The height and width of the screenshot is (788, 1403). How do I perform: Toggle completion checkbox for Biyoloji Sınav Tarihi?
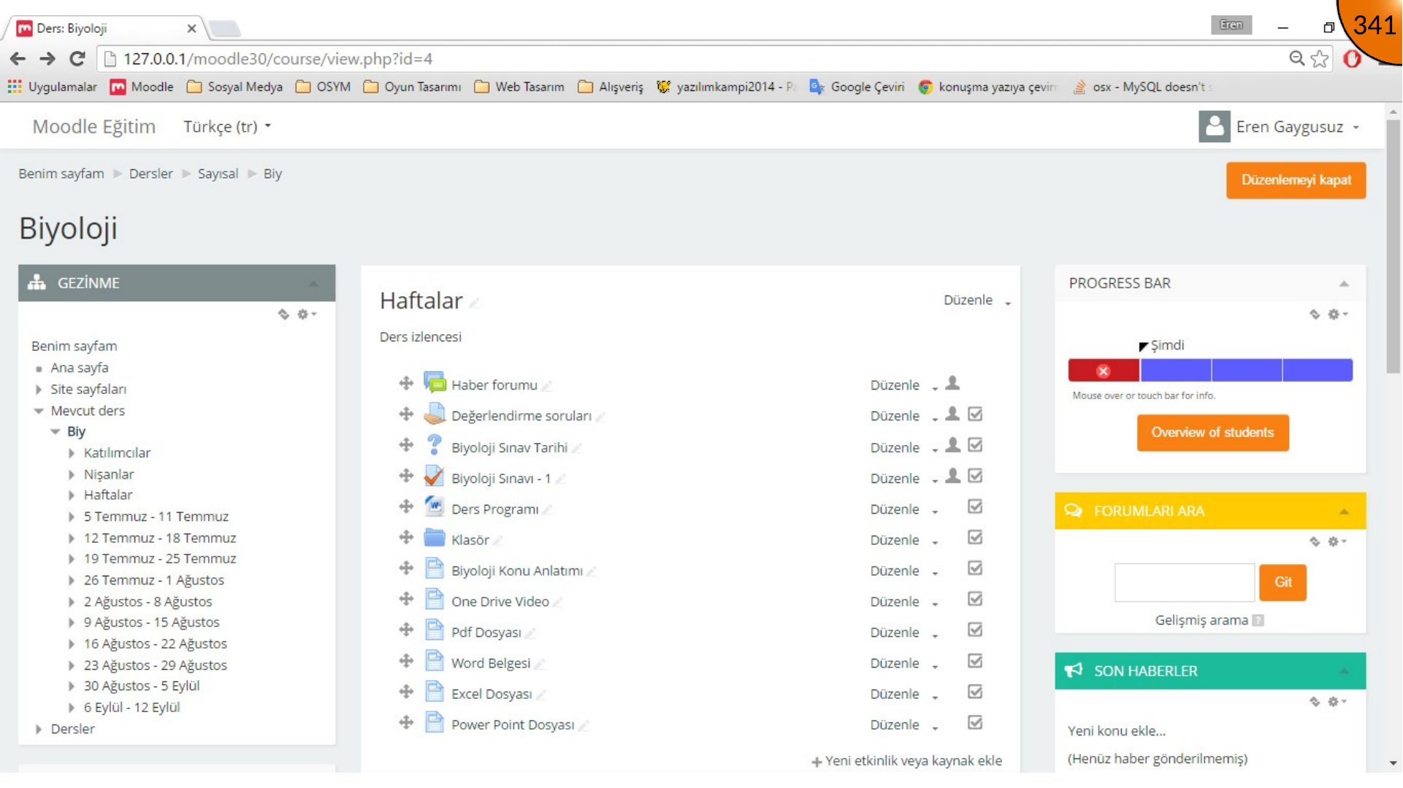tap(975, 445)
